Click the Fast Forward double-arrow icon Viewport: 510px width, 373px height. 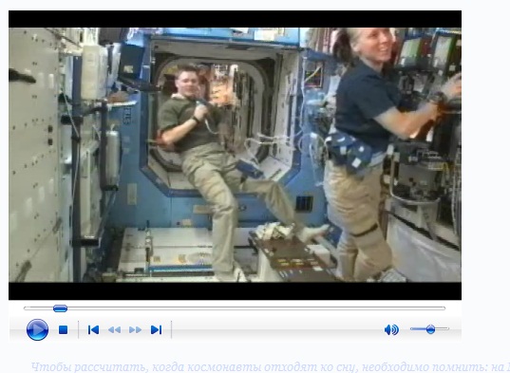click(135, 329)
